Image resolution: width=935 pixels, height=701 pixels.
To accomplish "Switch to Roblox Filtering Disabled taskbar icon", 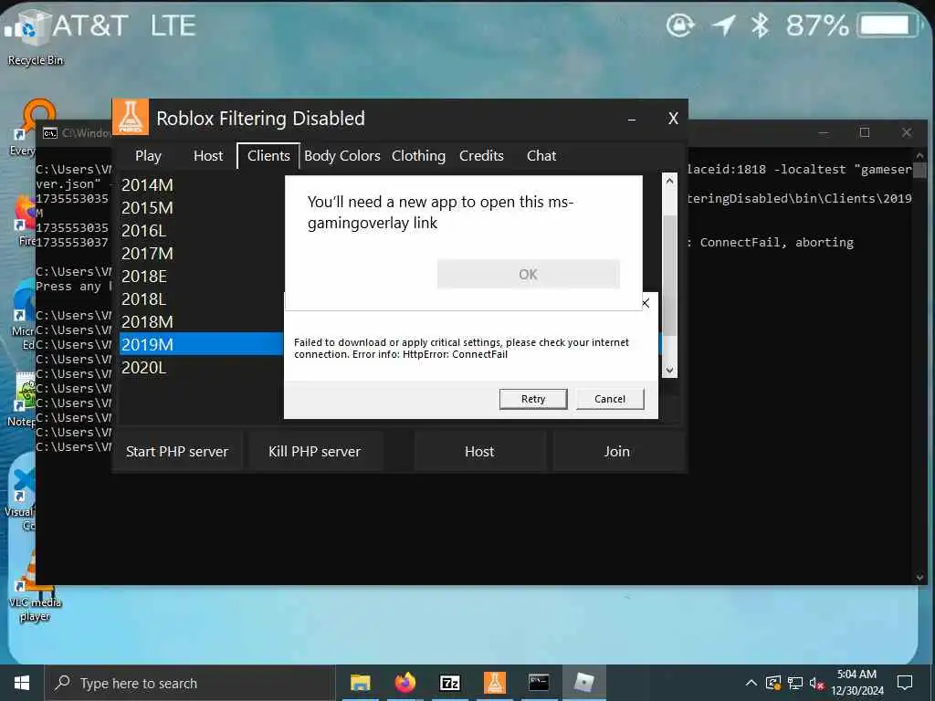I will click(x=494, y=683).
